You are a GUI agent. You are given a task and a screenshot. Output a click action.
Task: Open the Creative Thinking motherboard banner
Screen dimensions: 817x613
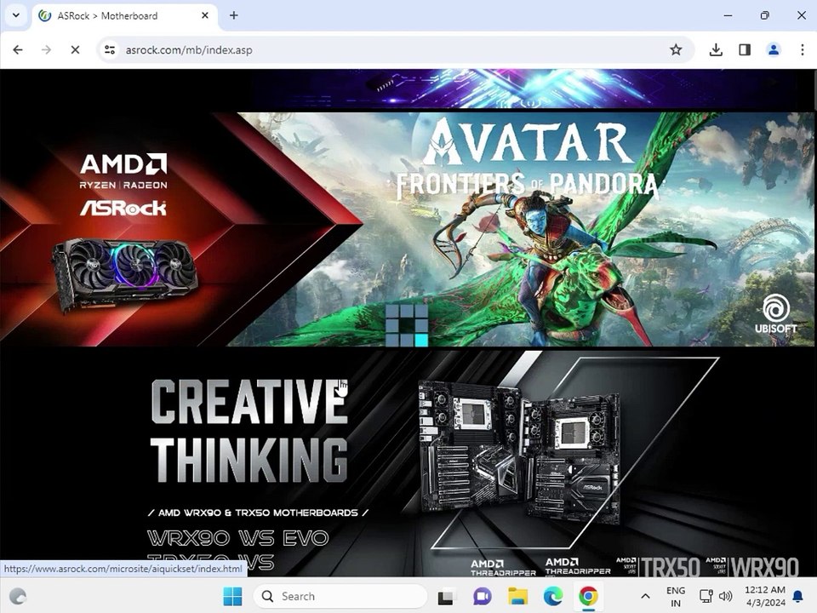click(407, 464)
